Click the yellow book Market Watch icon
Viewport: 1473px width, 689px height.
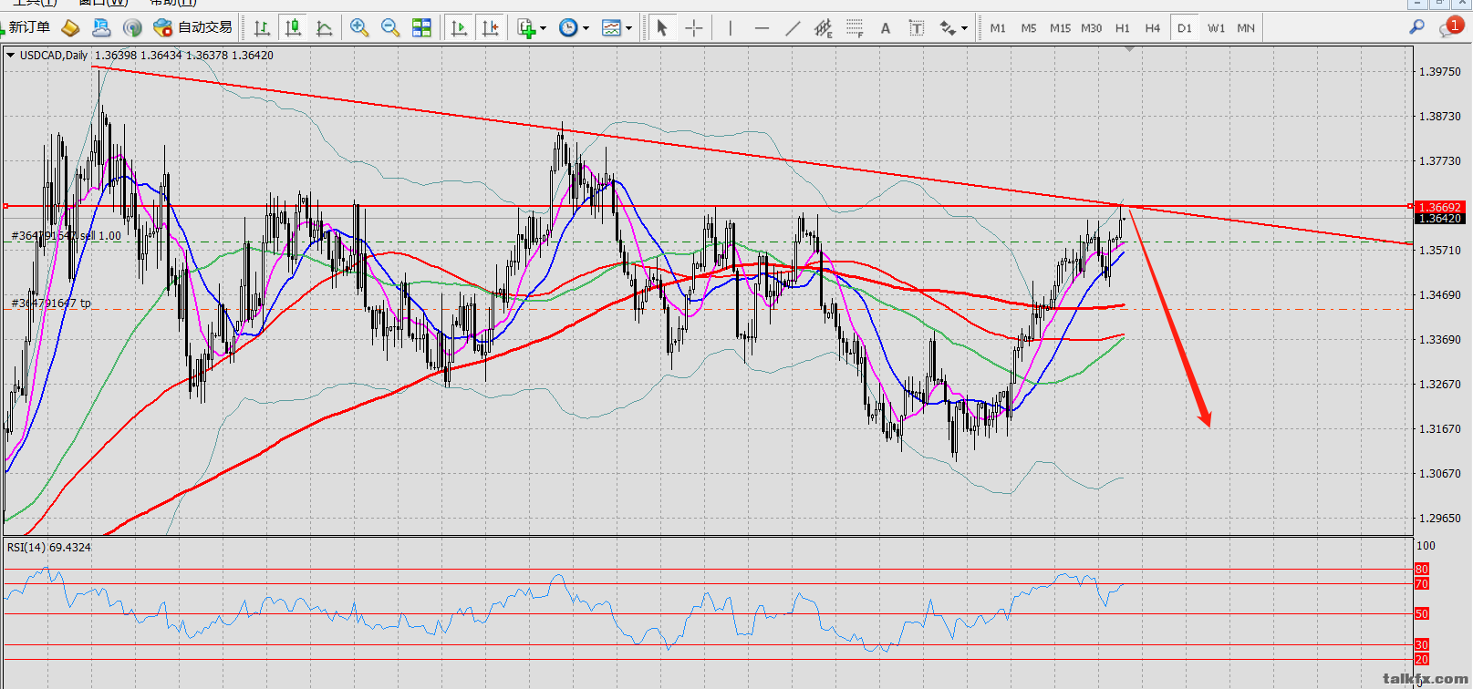click(70, 27)
